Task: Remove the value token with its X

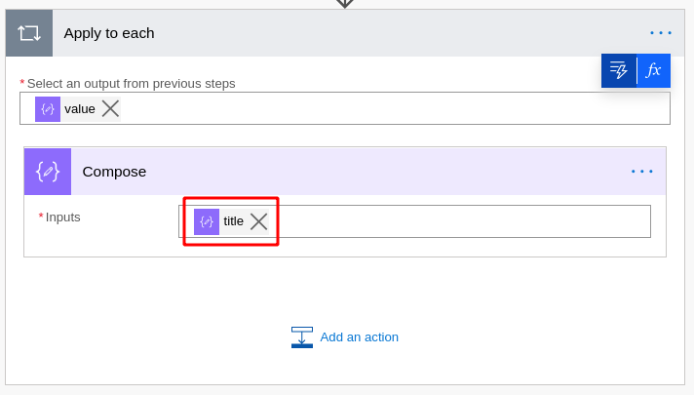Action: tap(111, 108)
